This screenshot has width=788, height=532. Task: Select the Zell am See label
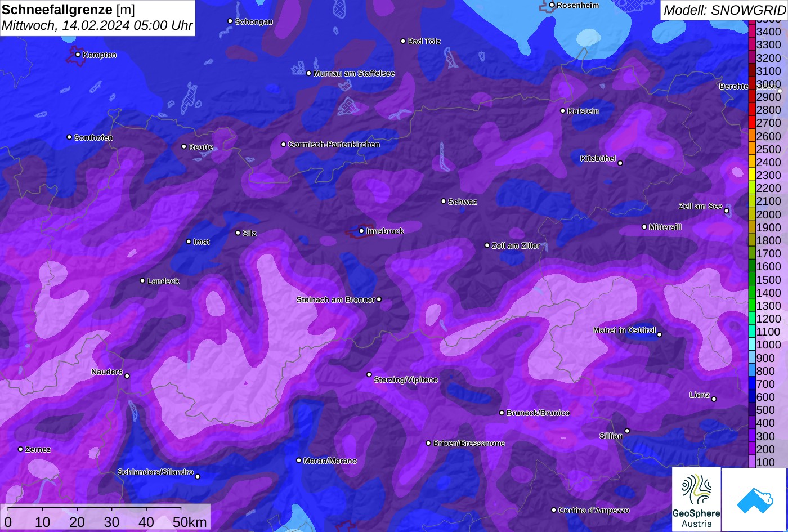pyautogui.click(x=700, y=206)
